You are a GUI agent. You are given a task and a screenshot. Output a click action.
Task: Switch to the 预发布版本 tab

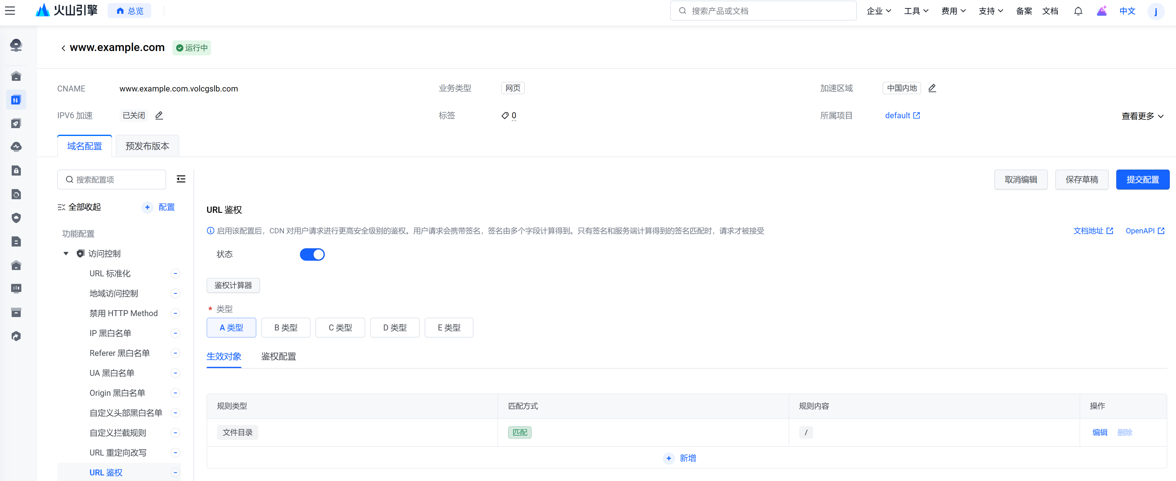tap(147, 146)
